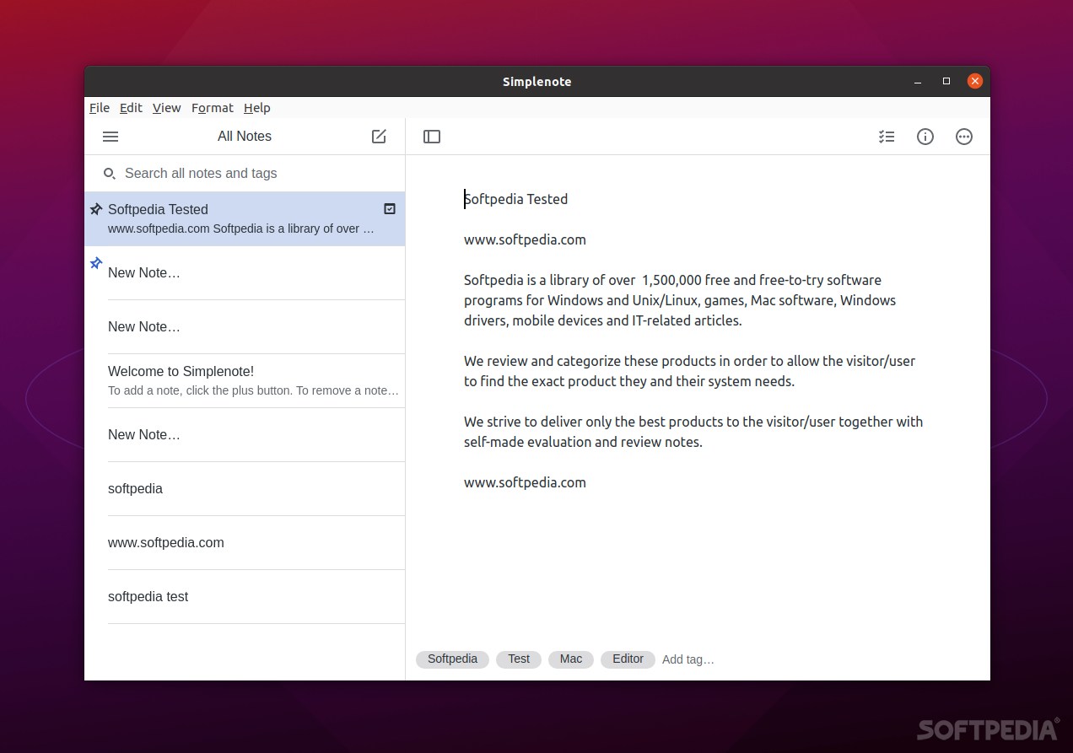Open the second New Note entry
The width and height of the screenshot is (1073, 753).
point(245,327)
